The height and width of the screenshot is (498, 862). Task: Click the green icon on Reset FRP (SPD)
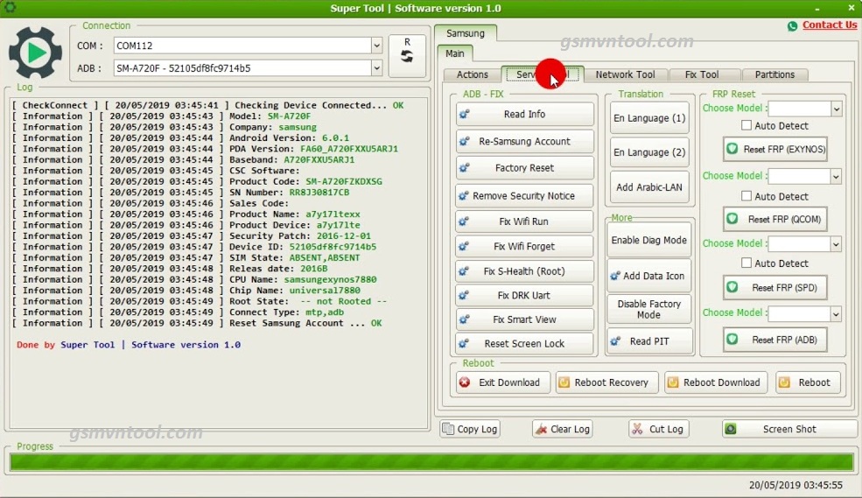pyautogui.click(x=732, y=287)
